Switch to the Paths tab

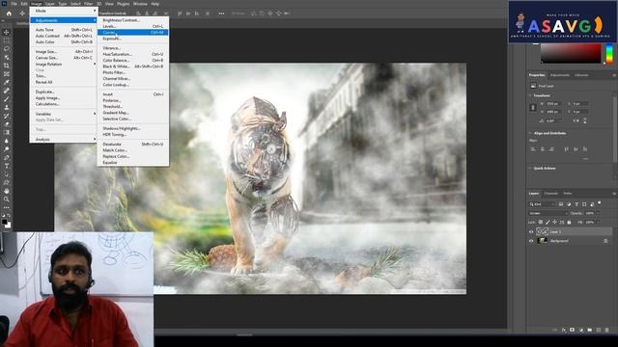click(x=568, y=193)
